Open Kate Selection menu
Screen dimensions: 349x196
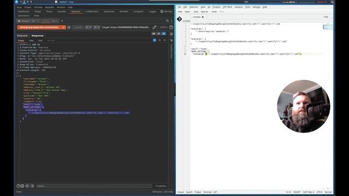[x=194, y=7]
